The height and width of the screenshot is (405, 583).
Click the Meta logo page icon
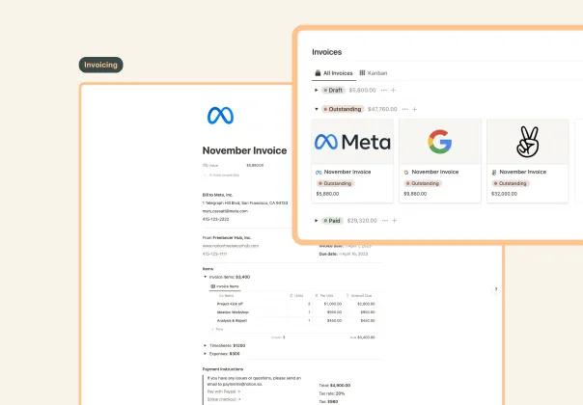[x=220, y=116]
